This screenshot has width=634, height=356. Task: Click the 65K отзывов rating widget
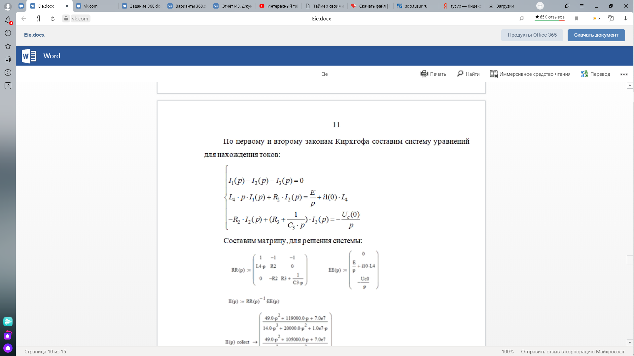550,17
